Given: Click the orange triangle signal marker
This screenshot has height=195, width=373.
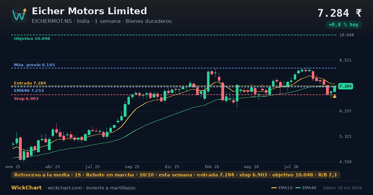Looking at the screenshot, I should pos(334,96).
